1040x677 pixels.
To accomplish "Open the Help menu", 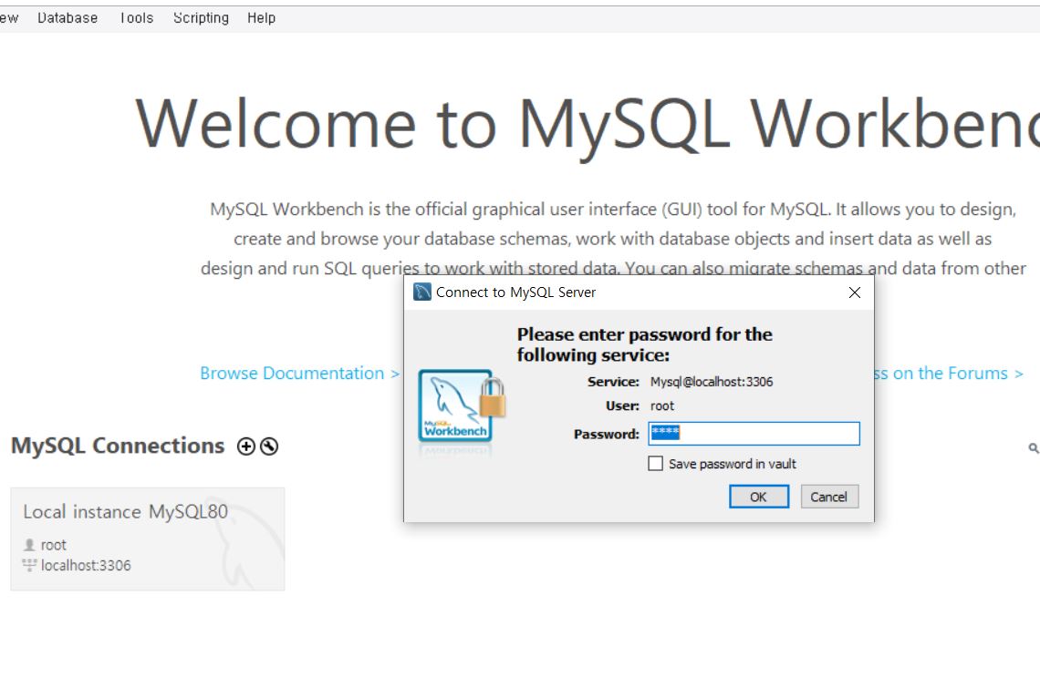I will coord(261,18).
